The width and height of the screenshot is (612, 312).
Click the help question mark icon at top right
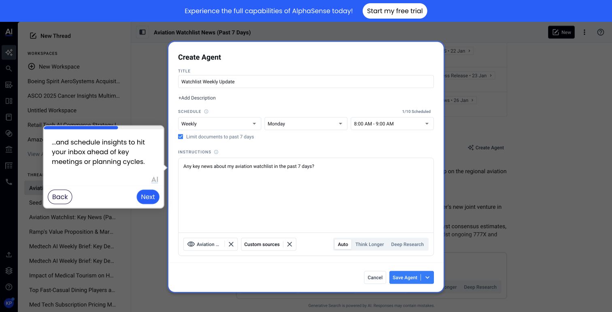[x=601, y=32]
